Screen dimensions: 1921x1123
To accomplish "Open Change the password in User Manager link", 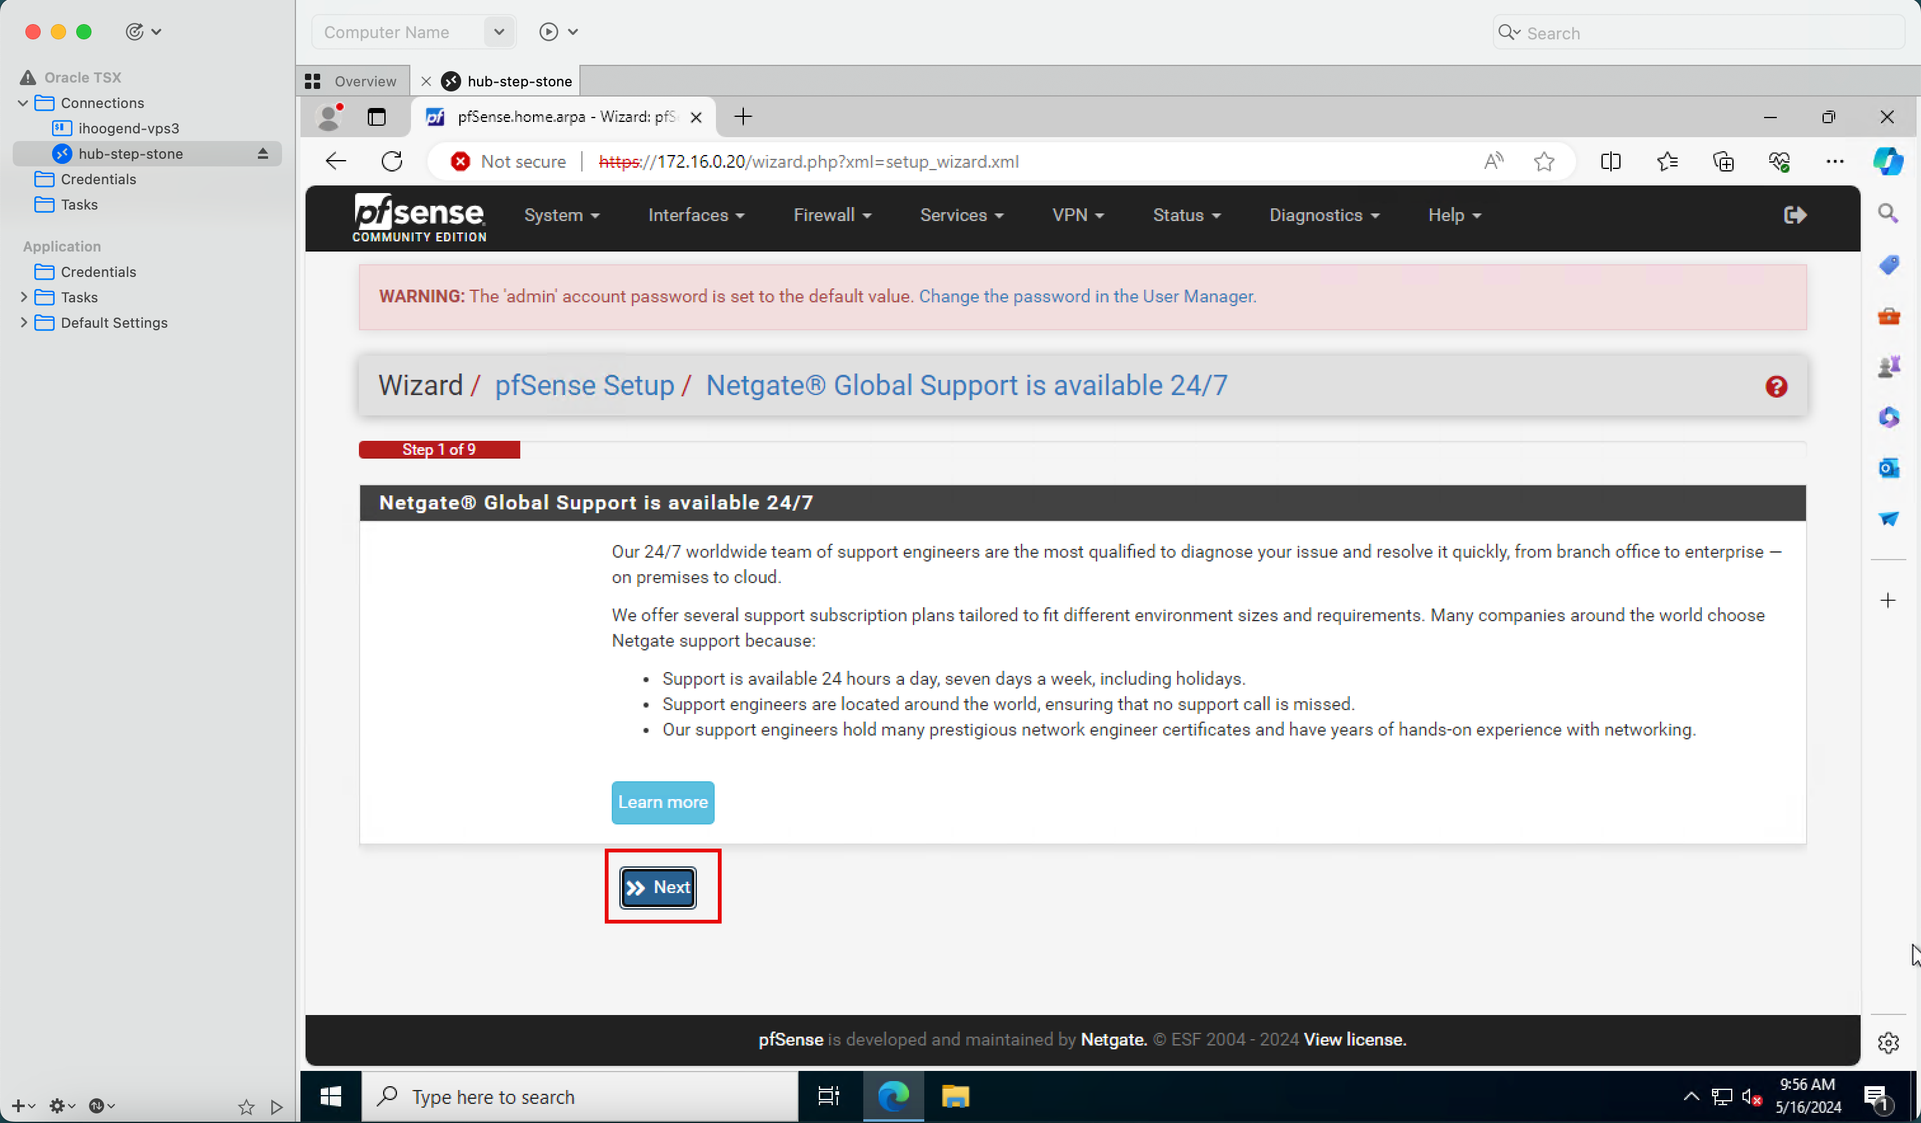I will tap(1087, 297).
